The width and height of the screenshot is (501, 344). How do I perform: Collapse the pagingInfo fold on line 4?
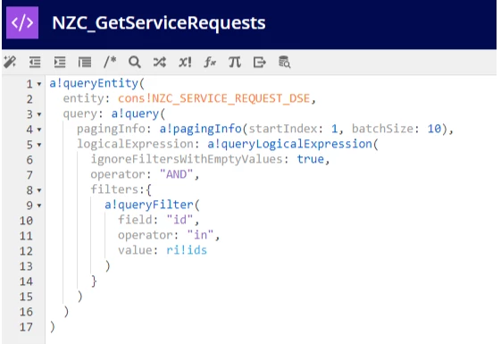[x=39, y=130]
